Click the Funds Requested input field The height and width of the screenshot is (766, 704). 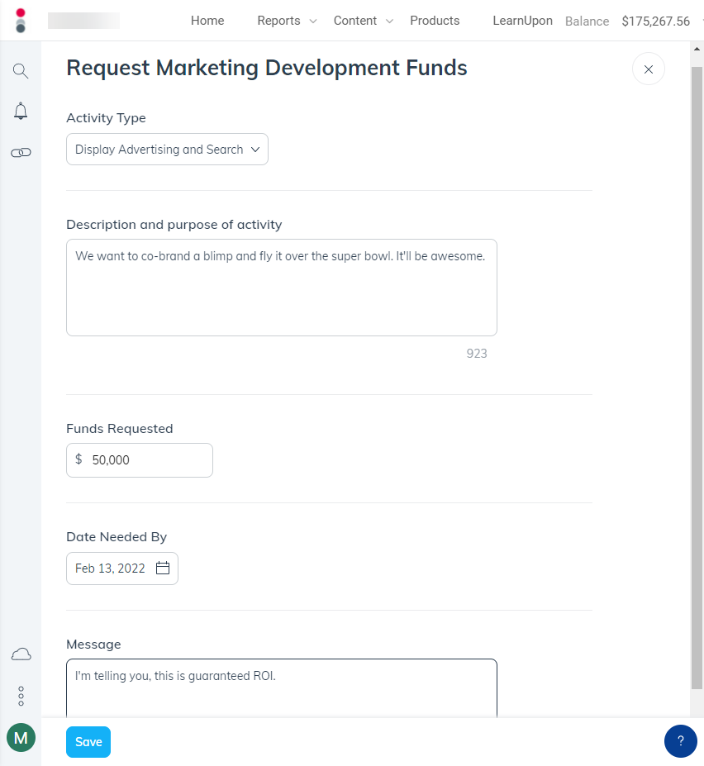coord(147,460)
